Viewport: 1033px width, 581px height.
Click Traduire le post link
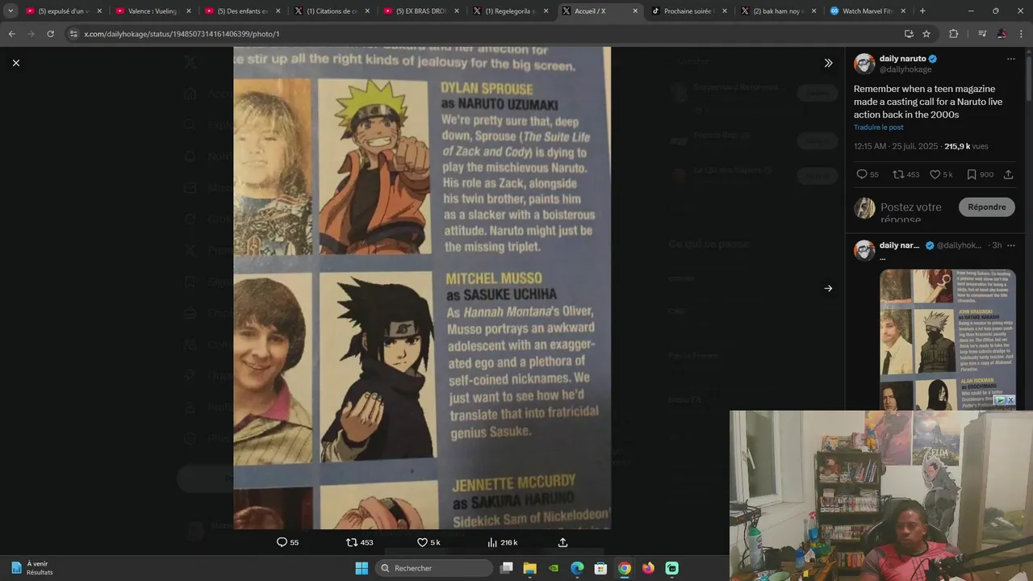[x=878, y=127]
